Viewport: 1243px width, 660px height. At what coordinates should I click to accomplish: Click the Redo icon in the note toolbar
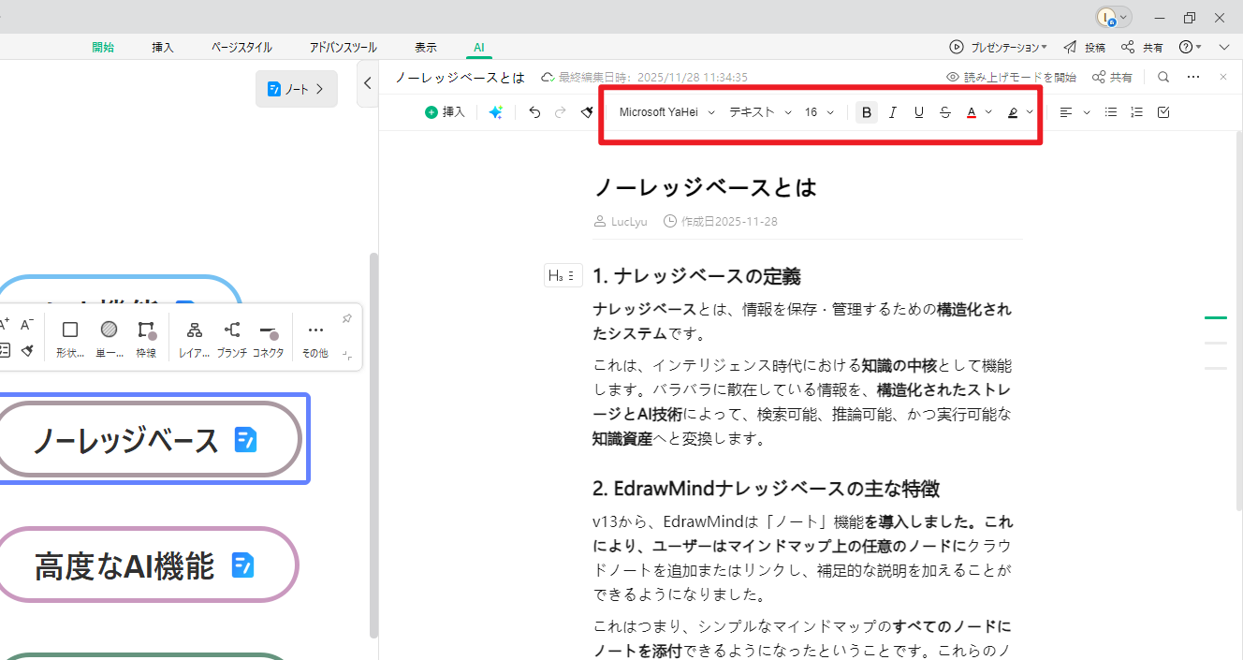pos(560,111)
